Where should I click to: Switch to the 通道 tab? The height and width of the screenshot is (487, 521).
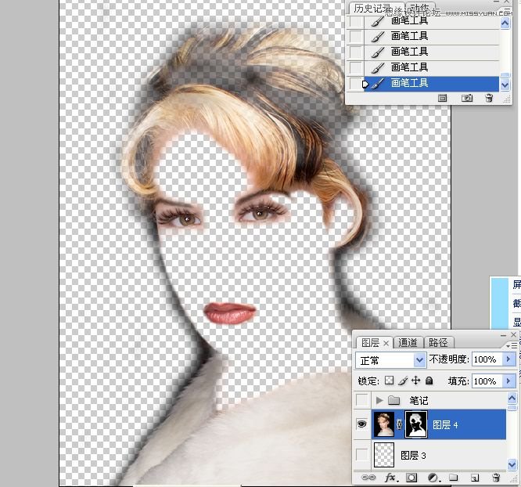click(x=408, y=342)
